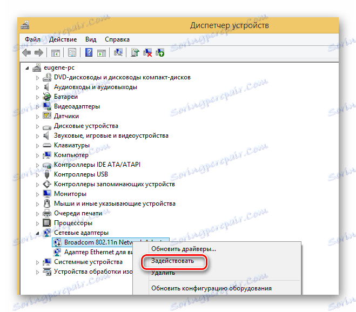Screen dimensions: 356x312
Task: Open the Вид menu
Action: [91, 39]
